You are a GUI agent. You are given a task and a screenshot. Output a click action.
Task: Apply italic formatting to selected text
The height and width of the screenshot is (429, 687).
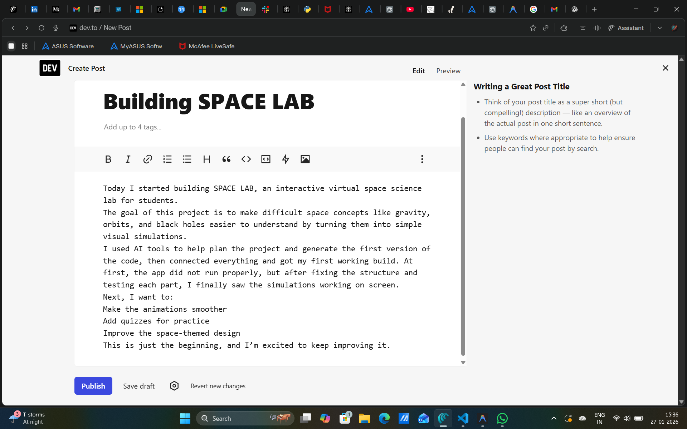click(x=128, y=159)
